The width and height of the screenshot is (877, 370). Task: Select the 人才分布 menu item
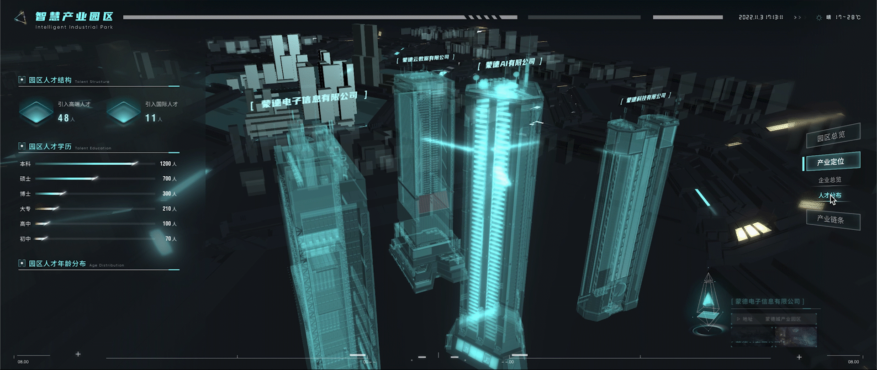(829, 196)
